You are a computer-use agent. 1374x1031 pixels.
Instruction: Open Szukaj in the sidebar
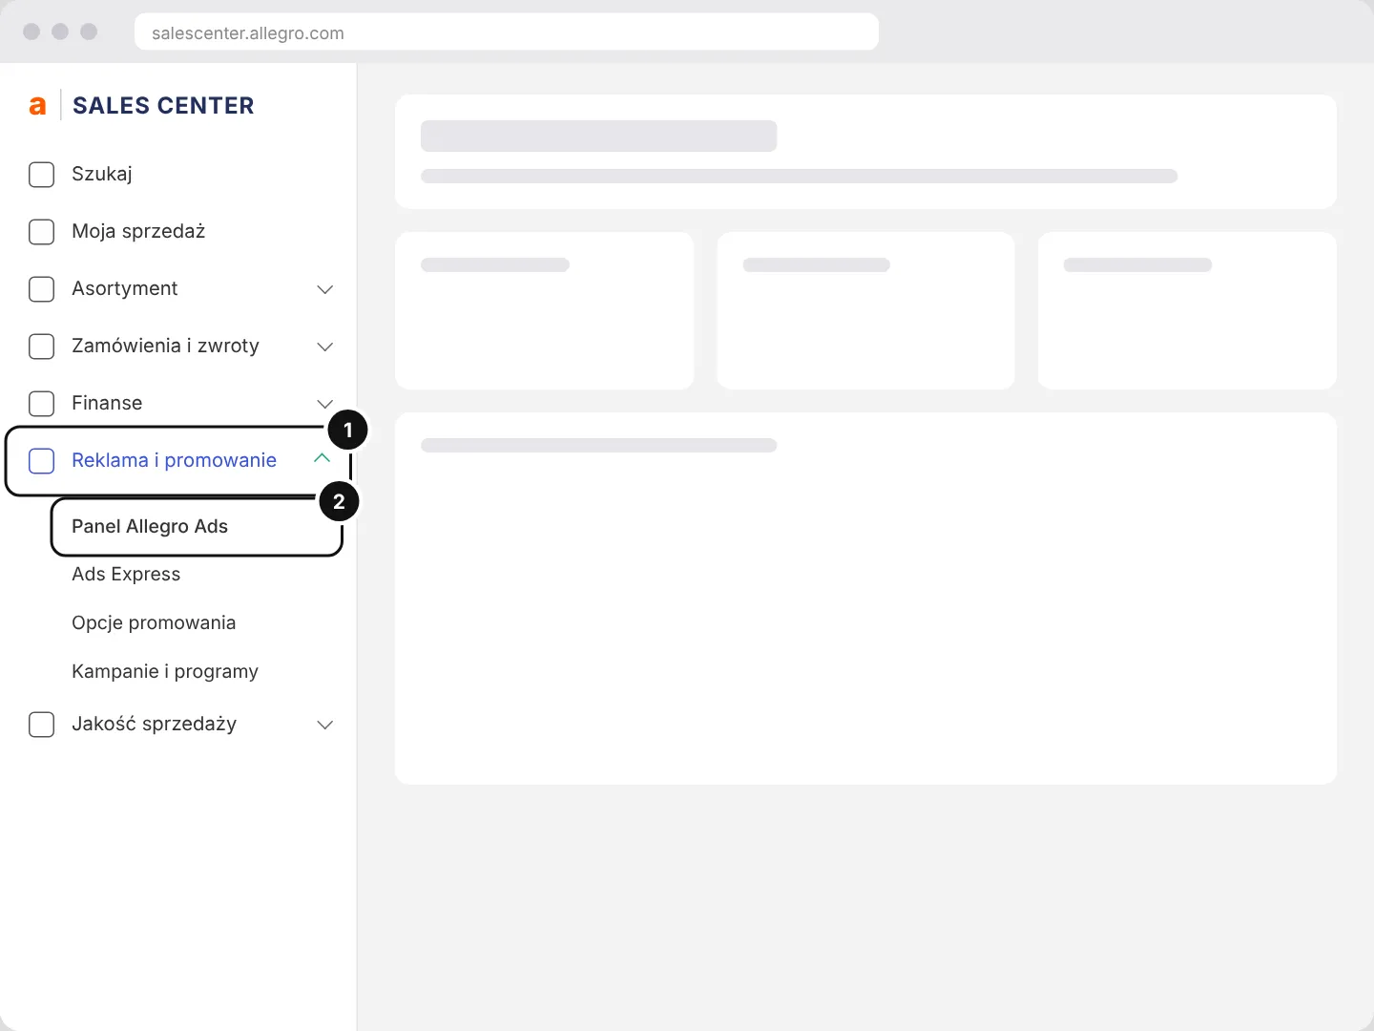pyautogui.click(x=102, y=174)
